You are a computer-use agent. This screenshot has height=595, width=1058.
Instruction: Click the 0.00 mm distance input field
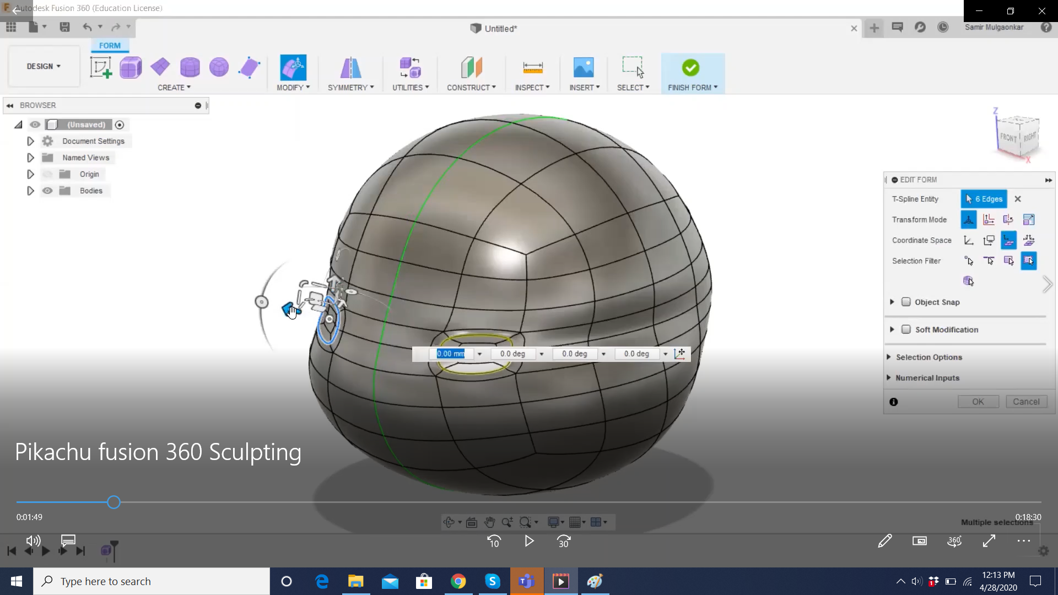(451, 354)
